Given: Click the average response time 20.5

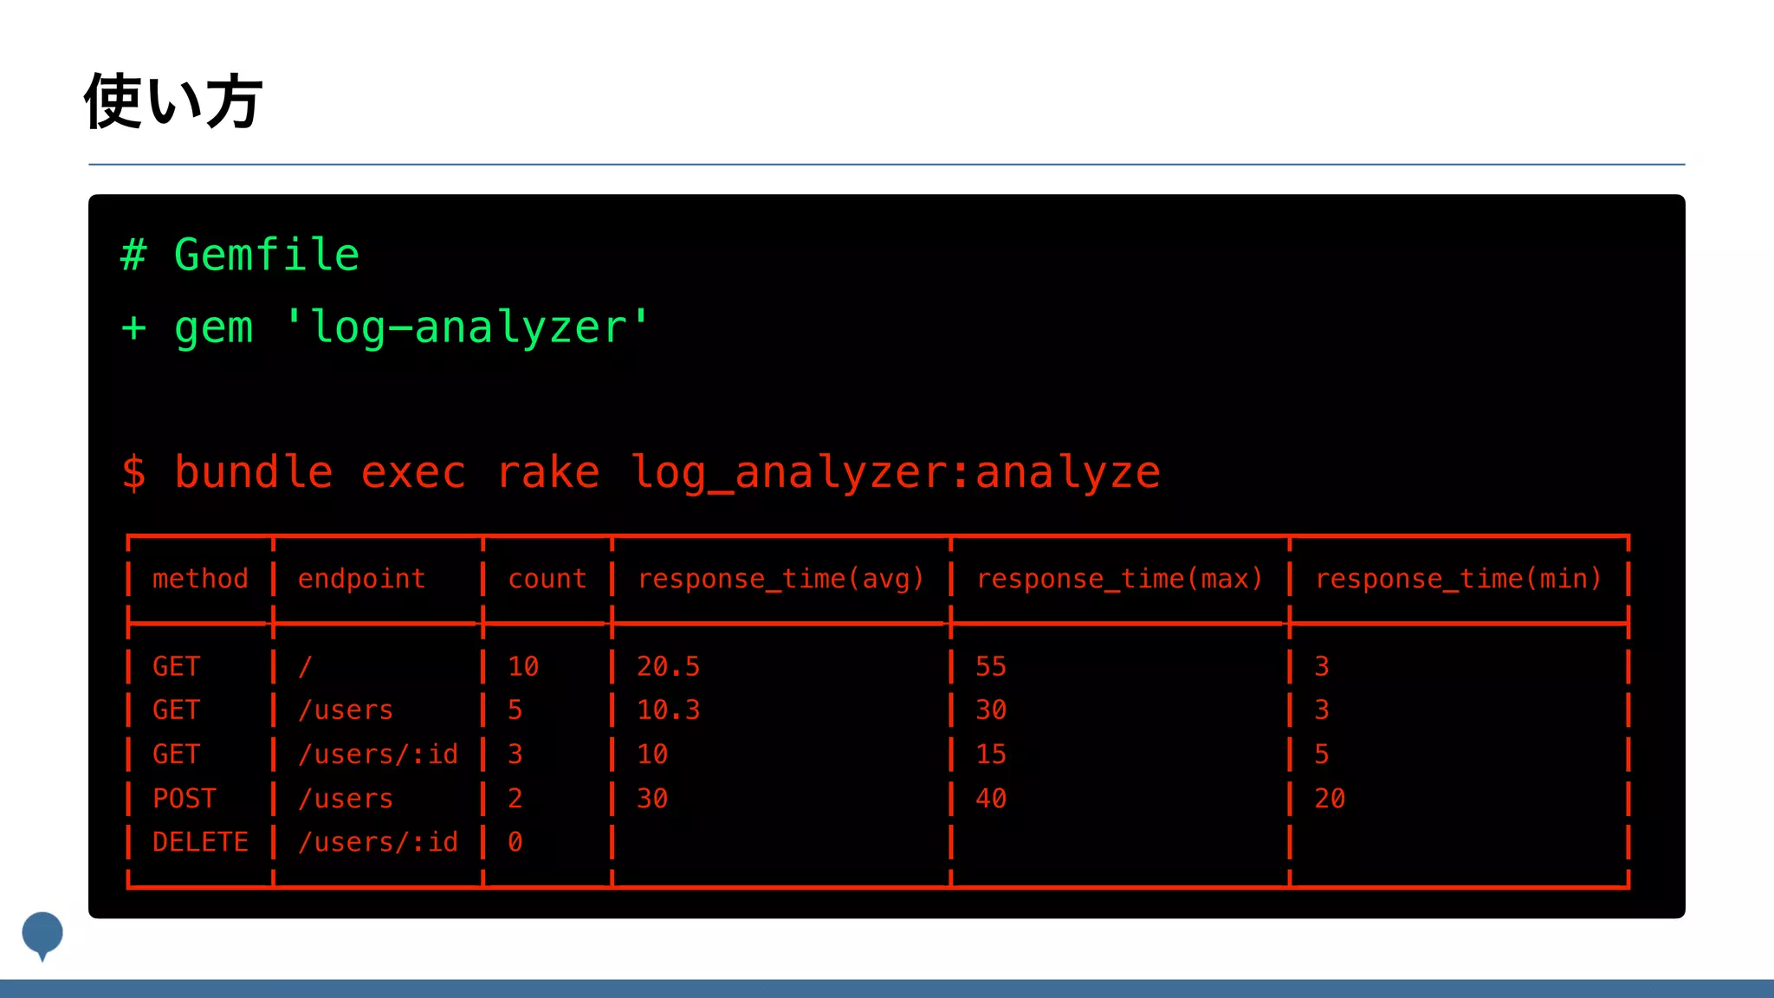Looking at the screenshot, I should [668, 666].
